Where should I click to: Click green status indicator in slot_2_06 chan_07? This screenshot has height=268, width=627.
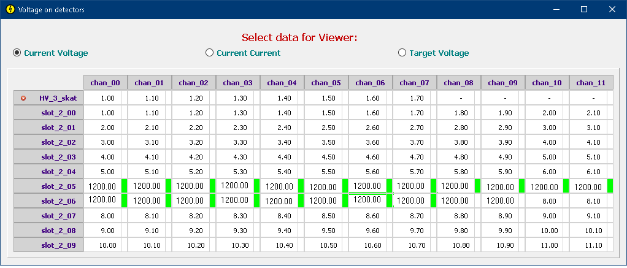pos(433,201)
